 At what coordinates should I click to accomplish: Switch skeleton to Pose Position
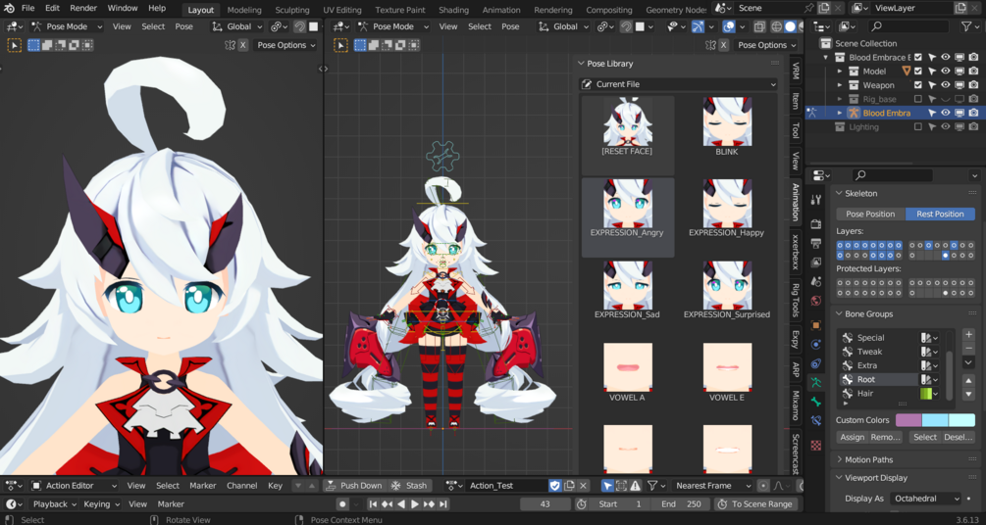(x=870, y=215)
